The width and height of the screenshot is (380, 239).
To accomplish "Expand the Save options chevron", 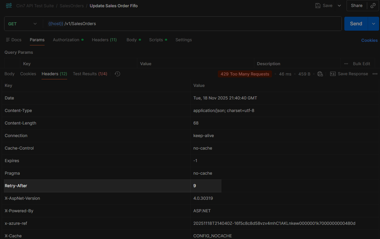I will tap(339, 6).
